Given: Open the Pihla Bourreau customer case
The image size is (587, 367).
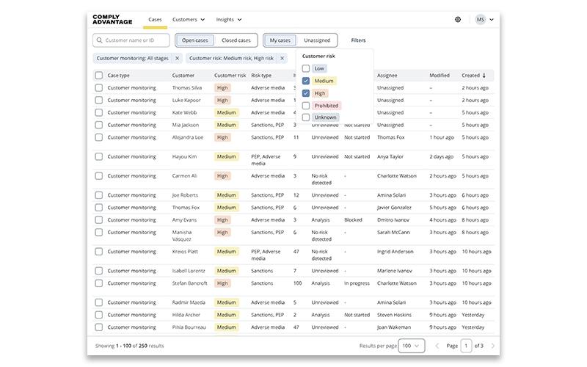Looking at the screenshot, I should (189, 327).
